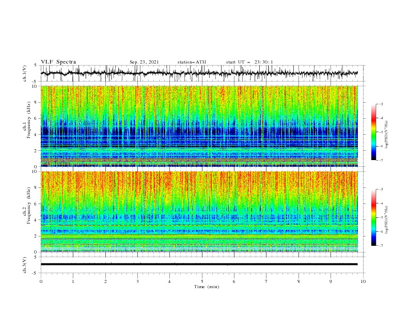This screenshot has width=409, height=316.
Task: Click the lower PSD color scale bar
Action: 374,217
